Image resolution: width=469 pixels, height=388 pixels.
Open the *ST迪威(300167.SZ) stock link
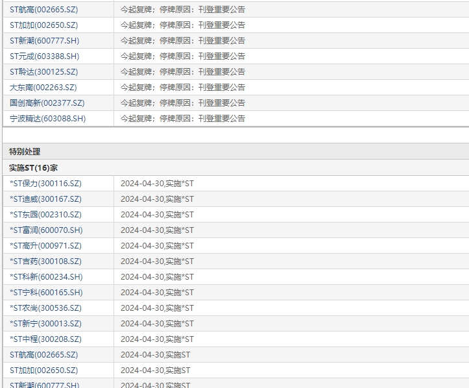pos(45,199)
